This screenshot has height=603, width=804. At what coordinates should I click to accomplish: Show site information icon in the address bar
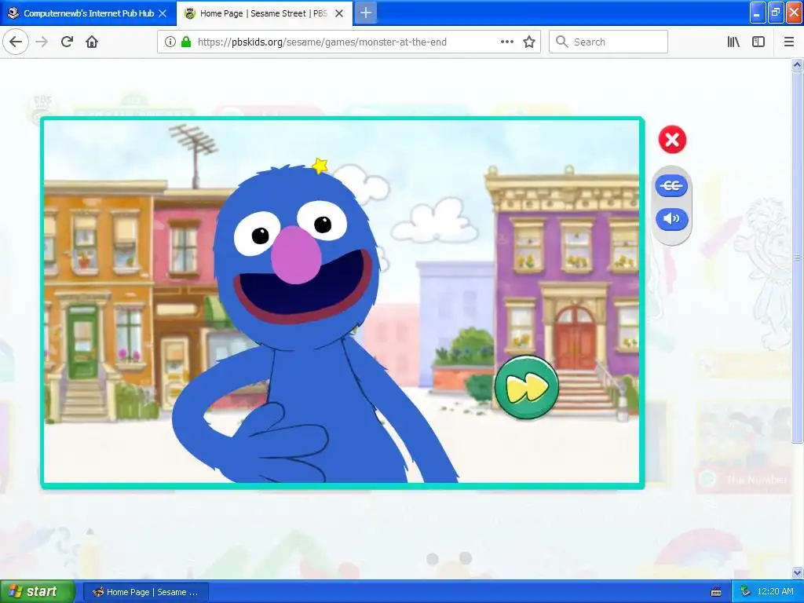(x=170, y=42)
